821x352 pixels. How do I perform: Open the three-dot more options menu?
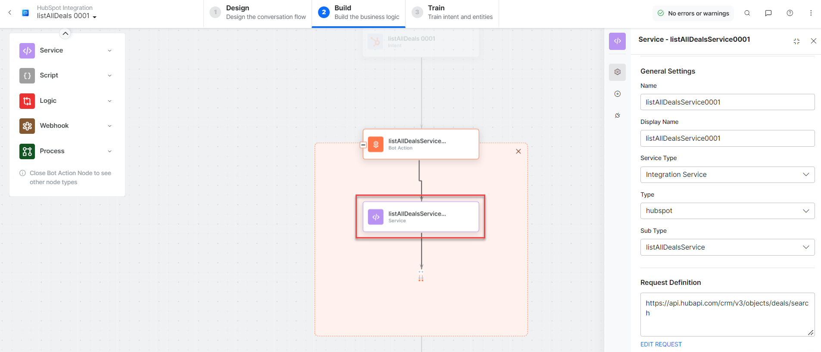pyautogui.click(x=811, y=13)
